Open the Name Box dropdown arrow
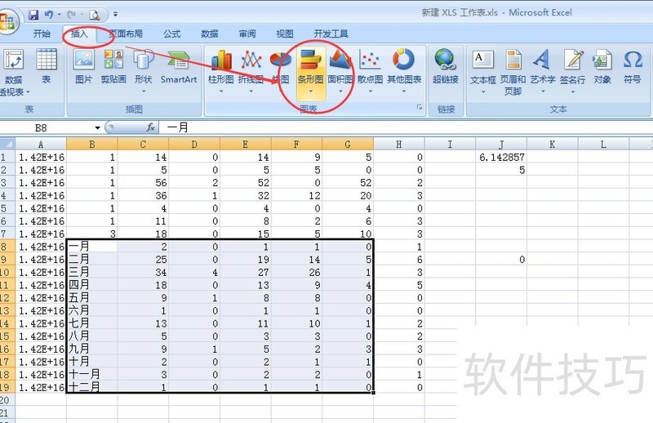This screenshot has height=423, width=653. [x=97, y=128]
